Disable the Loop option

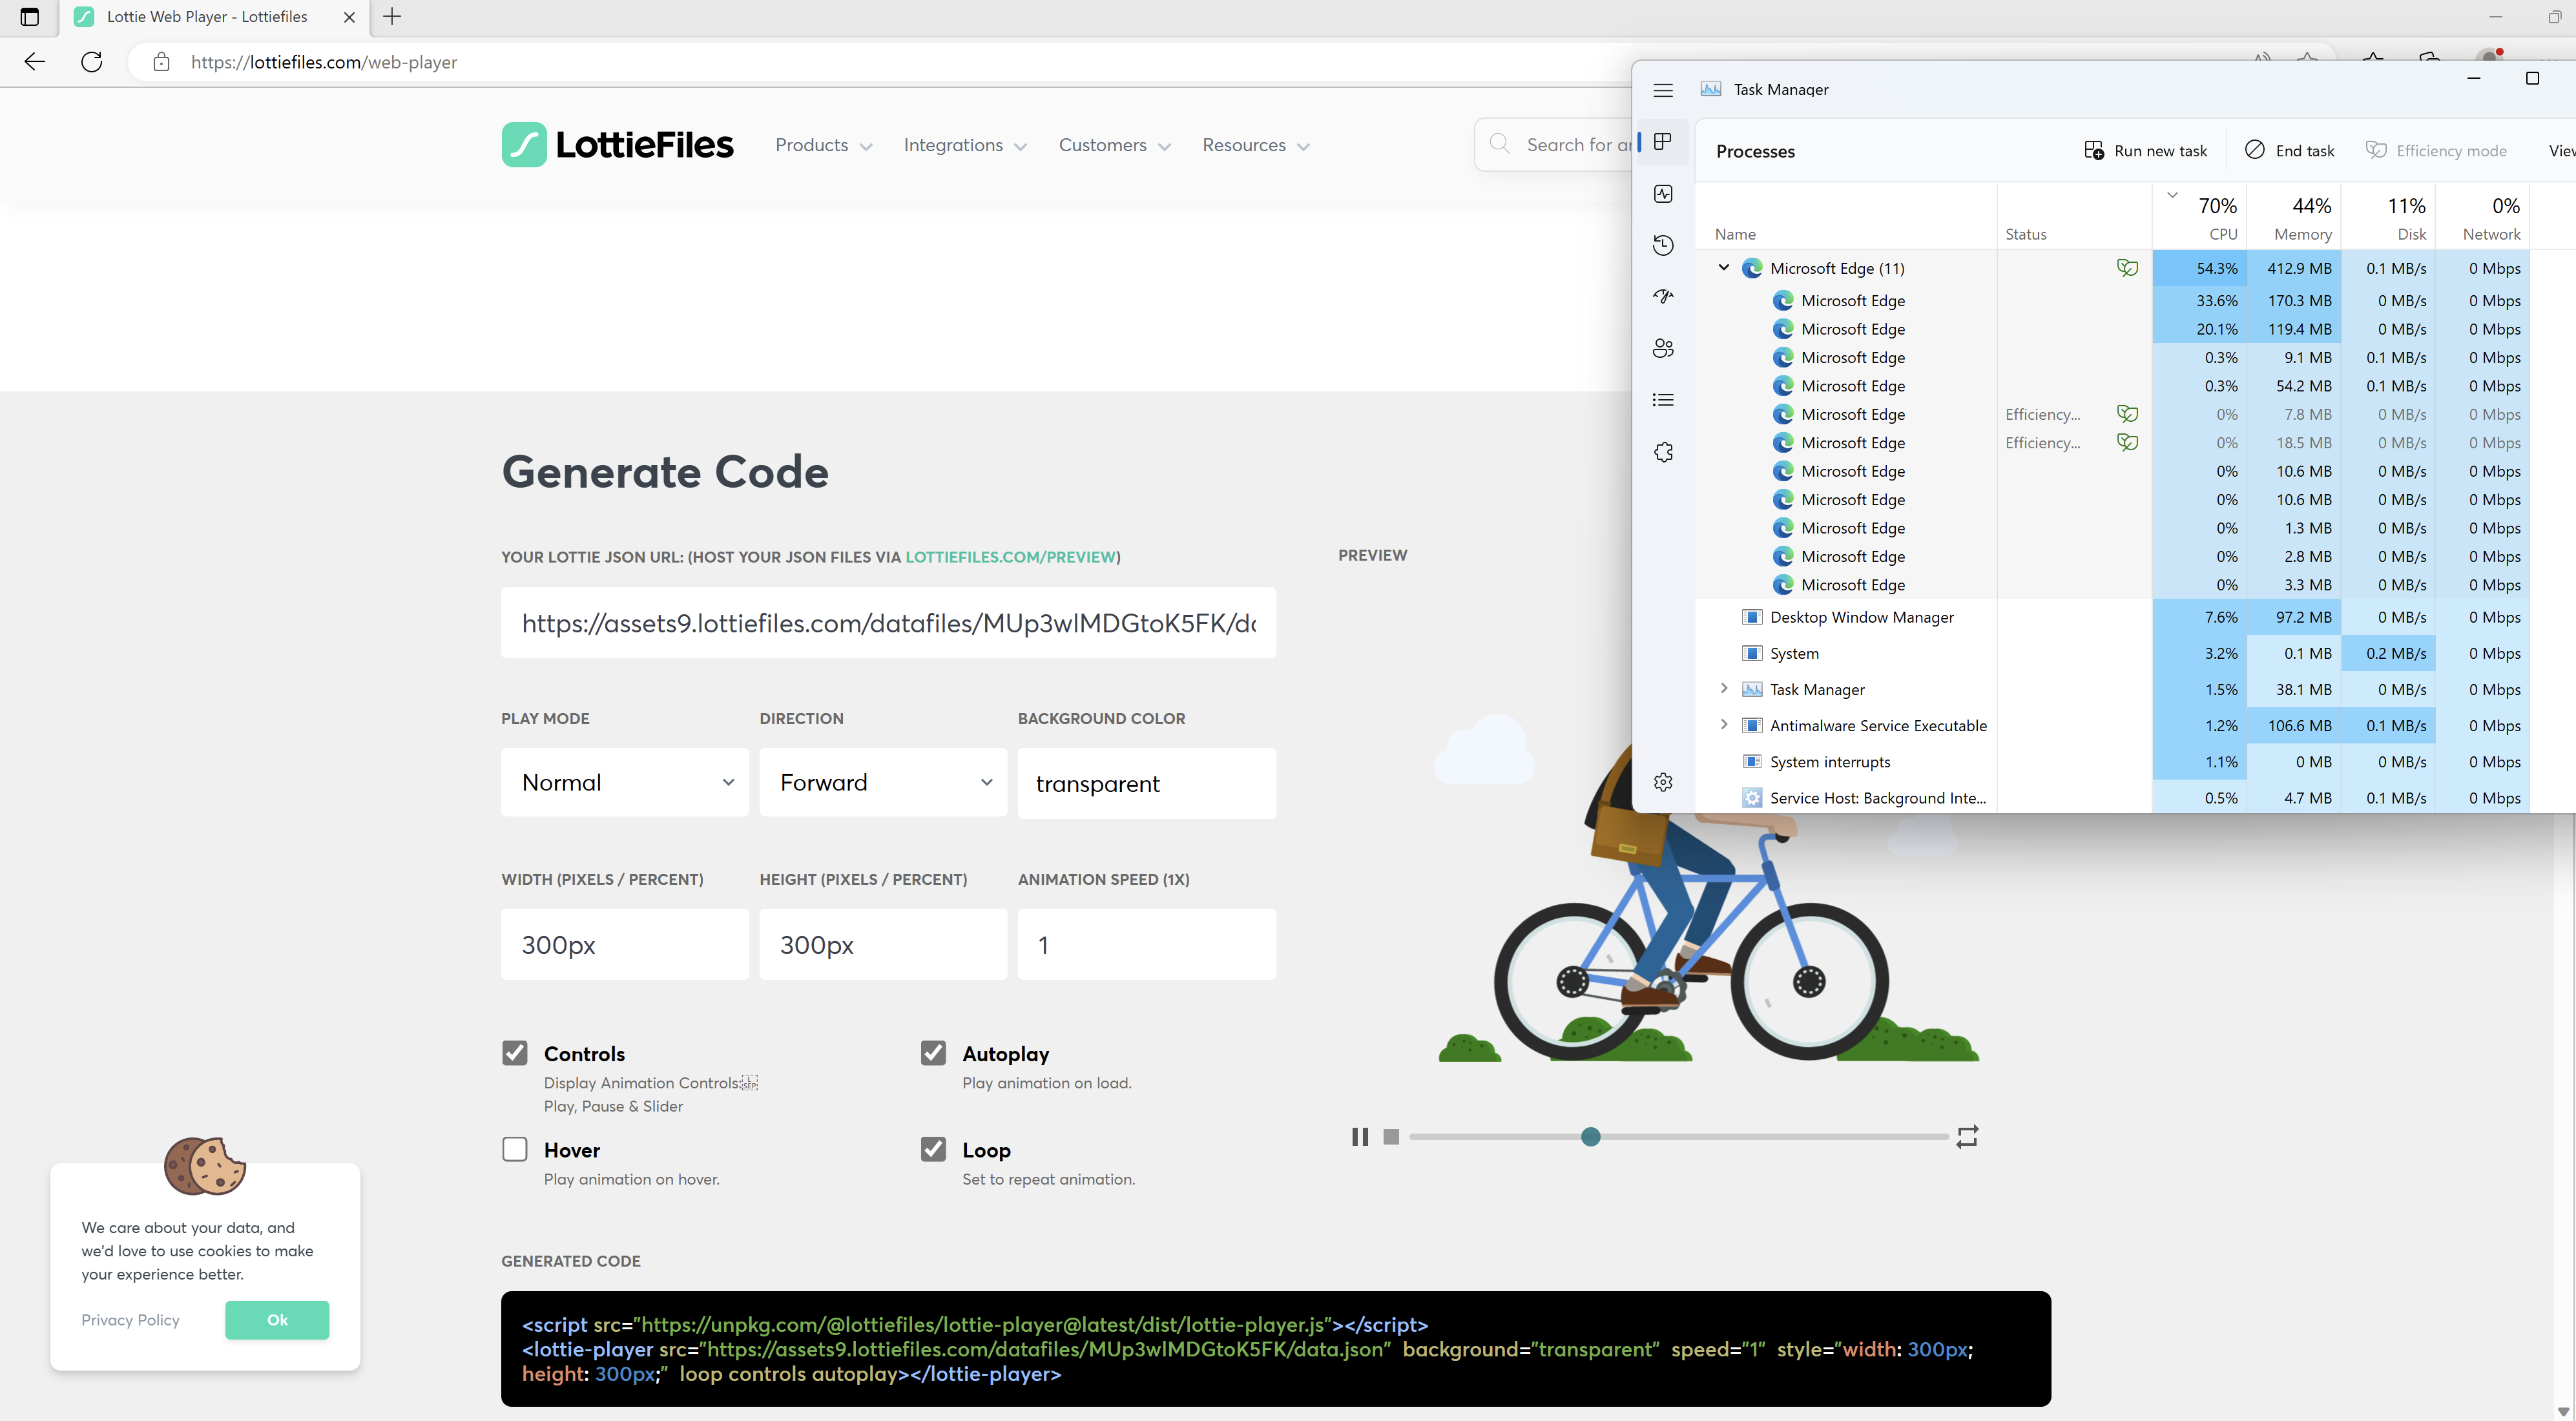tap(933, 1149)
